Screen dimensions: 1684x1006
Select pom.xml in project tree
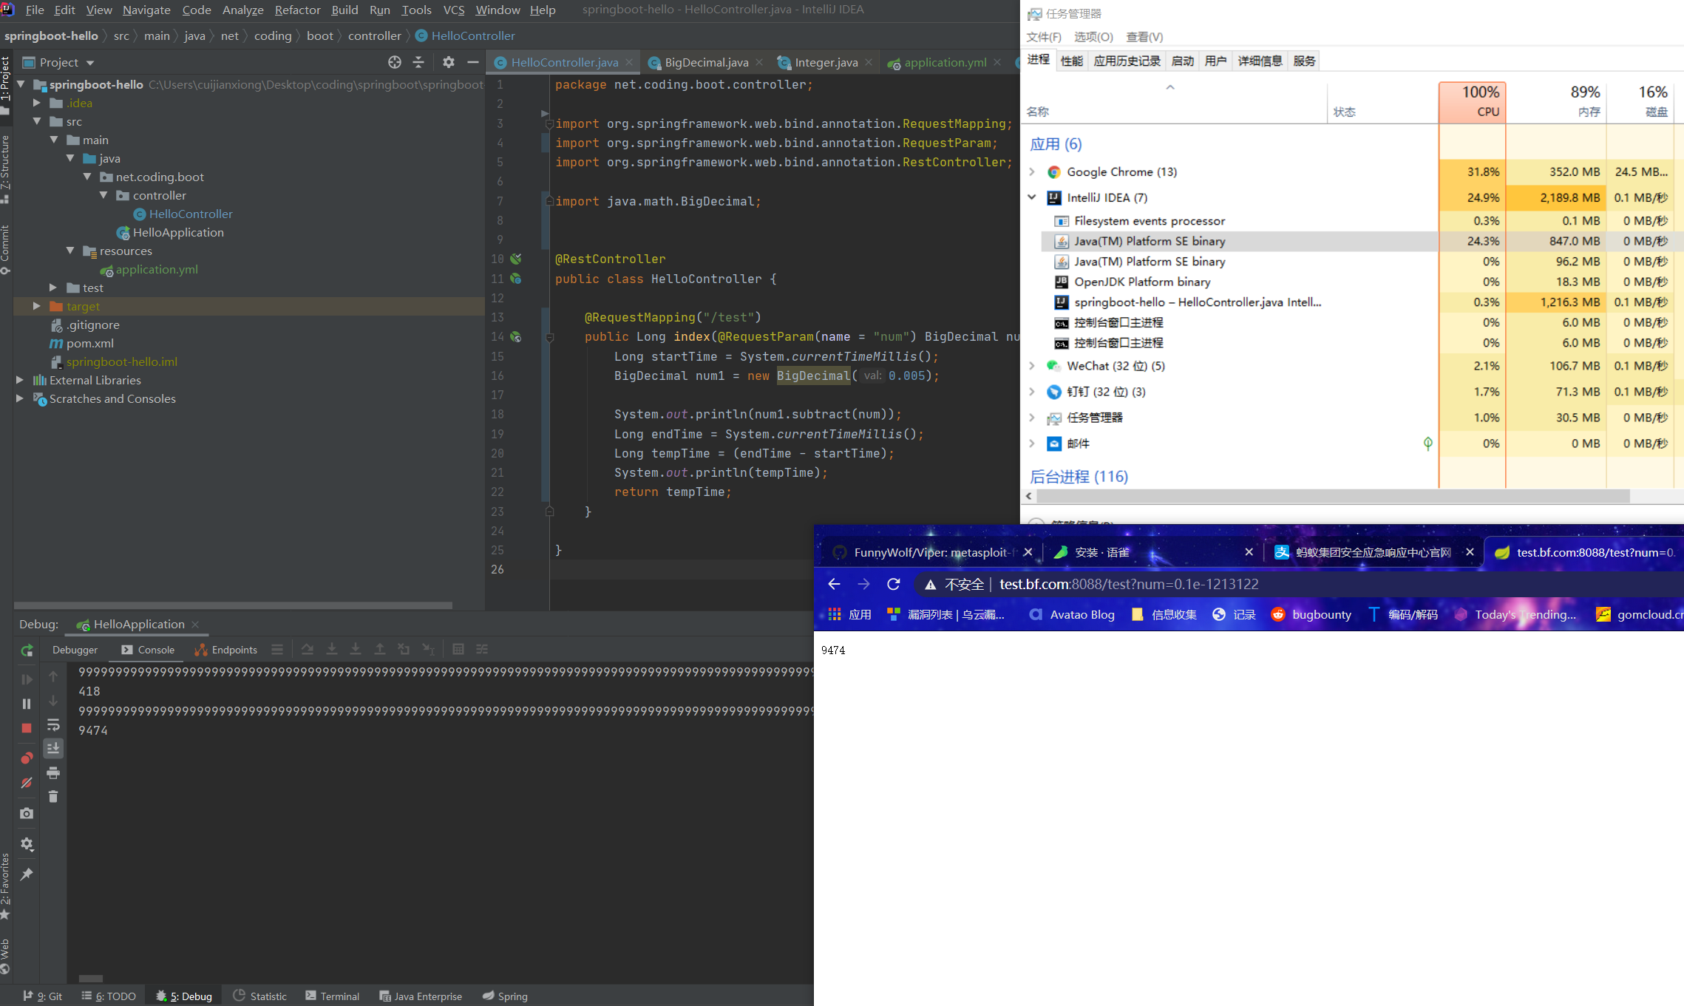(x=89, y=343)
